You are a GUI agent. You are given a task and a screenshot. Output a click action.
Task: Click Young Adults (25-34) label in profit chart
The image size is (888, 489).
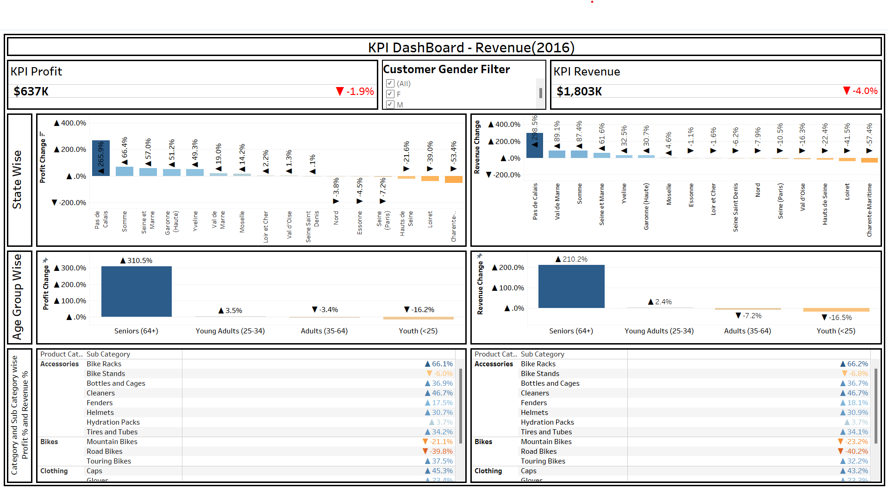[230, 331]
